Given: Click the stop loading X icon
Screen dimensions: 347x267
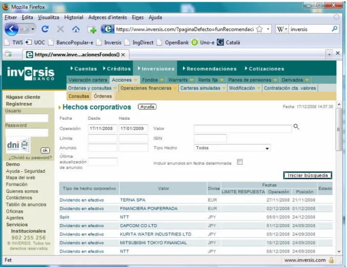Looking at the screenshot, I should coord(60,29).
